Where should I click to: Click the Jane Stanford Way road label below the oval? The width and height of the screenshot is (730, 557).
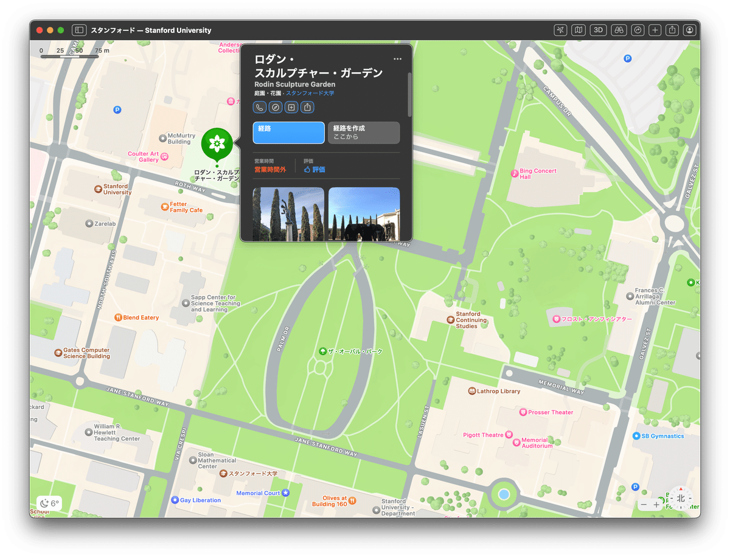pyautogui.click(x=326, y=448)
